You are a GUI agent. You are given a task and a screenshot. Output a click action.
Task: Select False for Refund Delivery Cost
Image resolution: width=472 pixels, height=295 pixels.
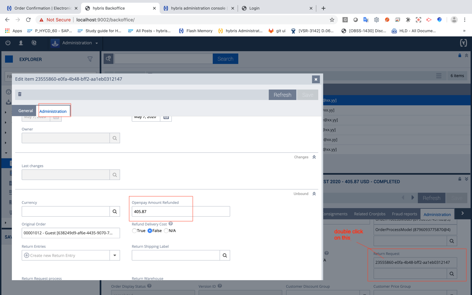150,231
